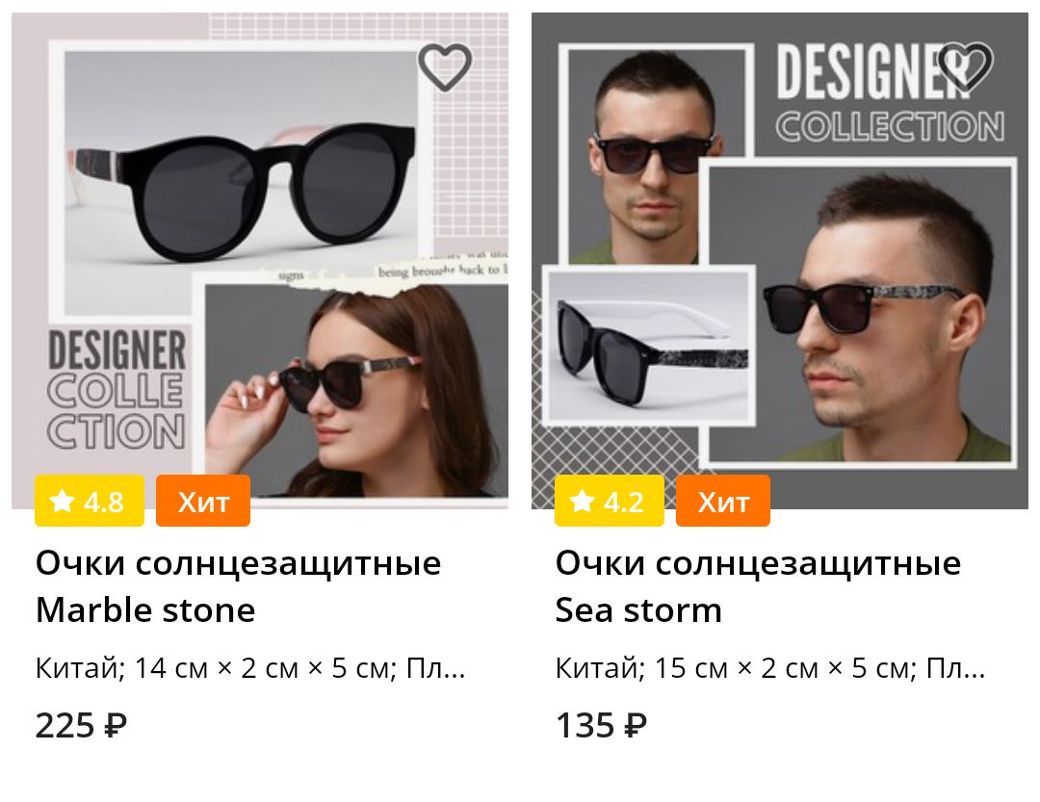Add Marble stone sunglasses to favorites via heart
The width and height of the screenshot is (1040, 802).
[x=444, y=67]
